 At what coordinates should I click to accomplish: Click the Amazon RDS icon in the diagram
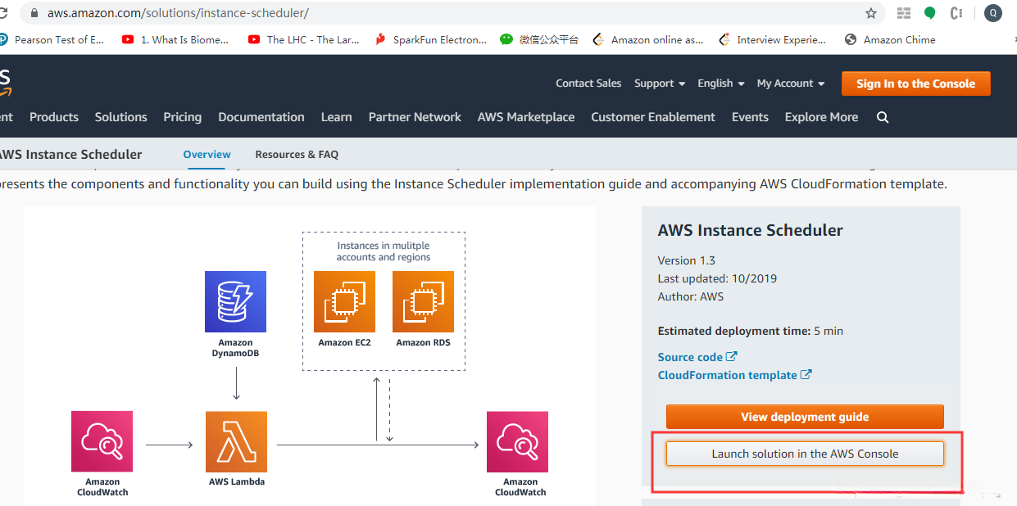click(423, 301)
